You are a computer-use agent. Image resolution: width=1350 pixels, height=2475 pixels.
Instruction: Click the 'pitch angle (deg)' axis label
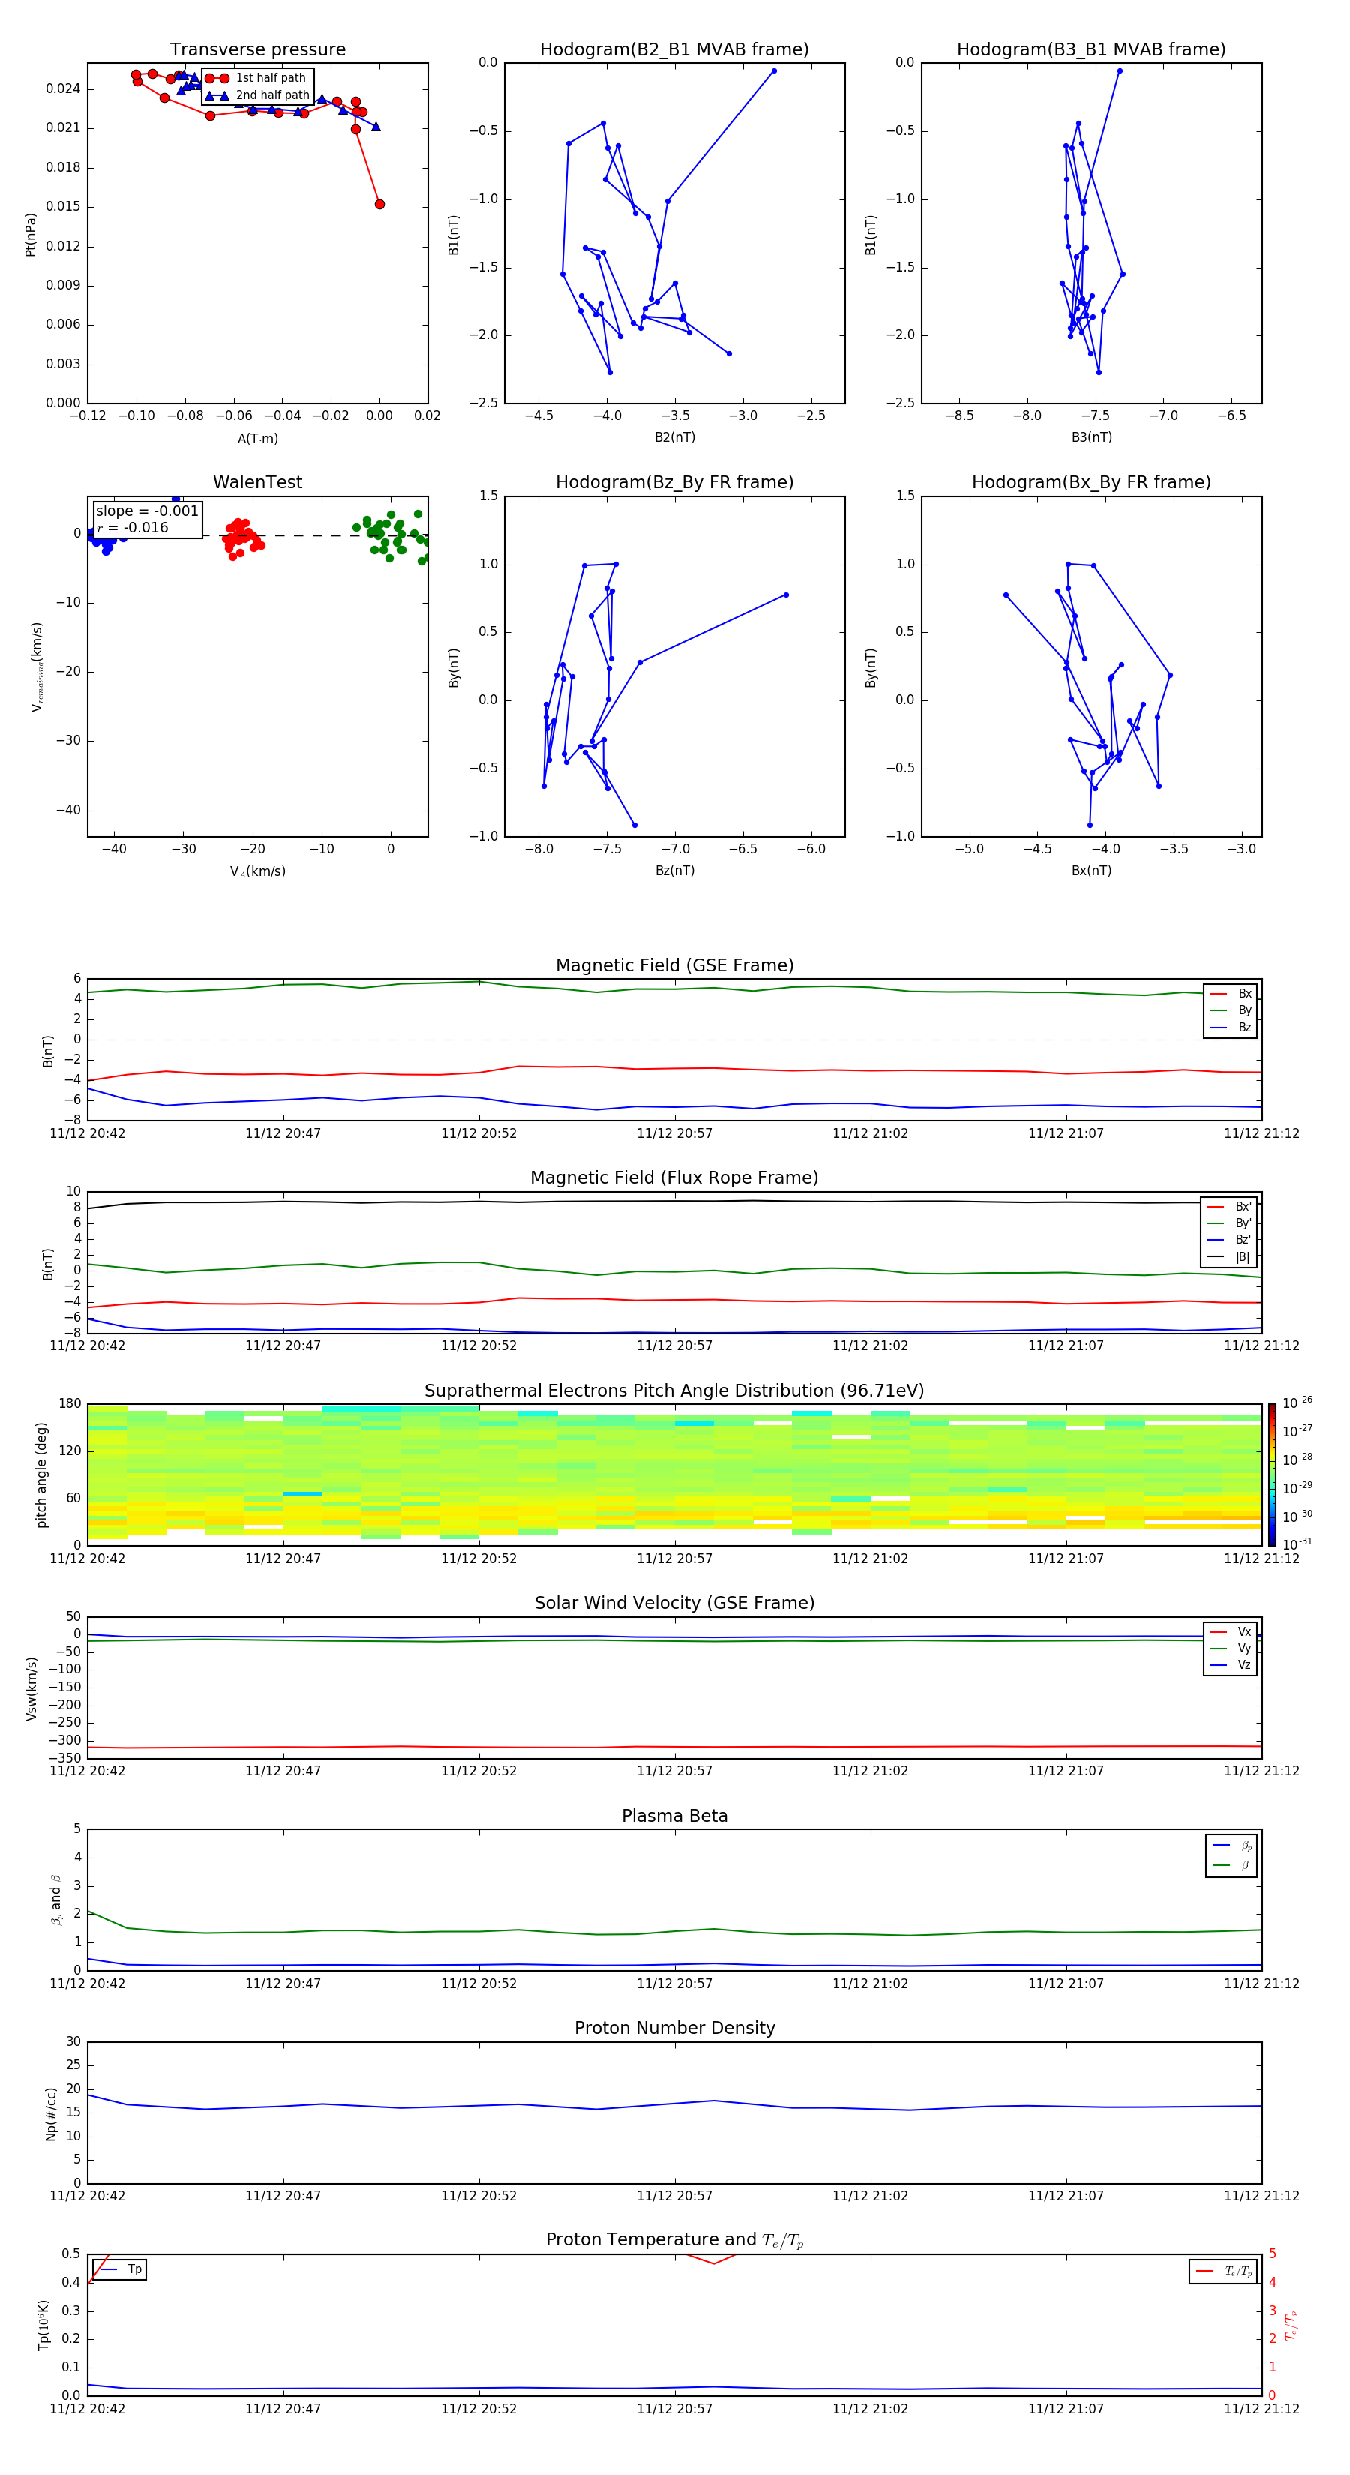41,1474
